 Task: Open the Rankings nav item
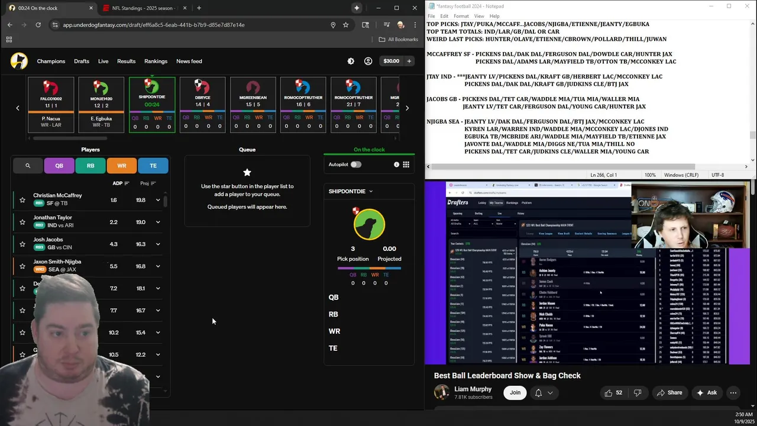point(156,61)
